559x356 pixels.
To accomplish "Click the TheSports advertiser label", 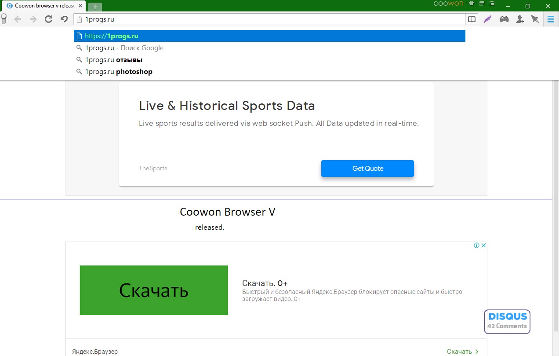I will pyautogui.click(x=153, y=168).
